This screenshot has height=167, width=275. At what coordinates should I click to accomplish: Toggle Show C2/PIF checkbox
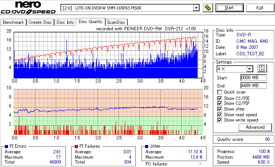(x=220, y=103)
